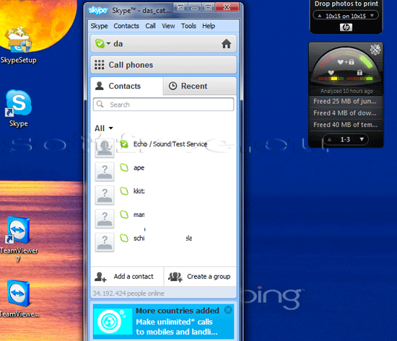Viewport: 397px width, 341px height.
Task: Click the people online count text
Action: pos(128,293)
